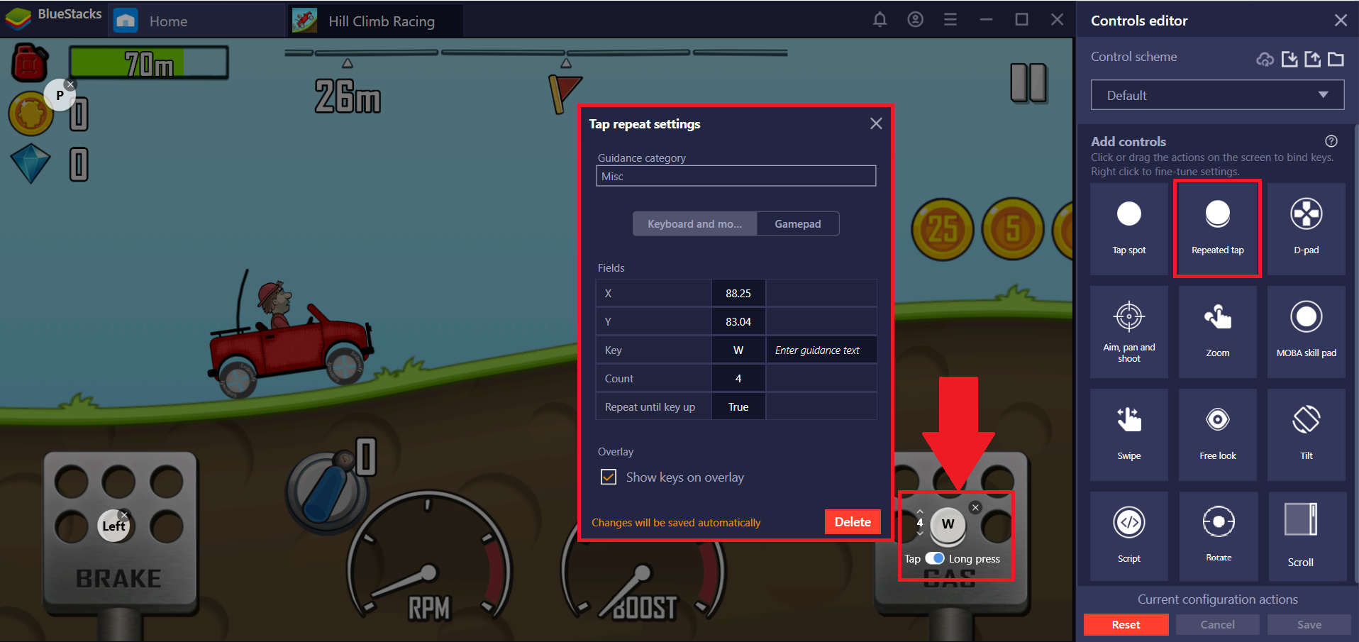The width and height of the screenshot is (1359, 642).
Task: Close the Controls editor panel
Action: [1341, 21]
